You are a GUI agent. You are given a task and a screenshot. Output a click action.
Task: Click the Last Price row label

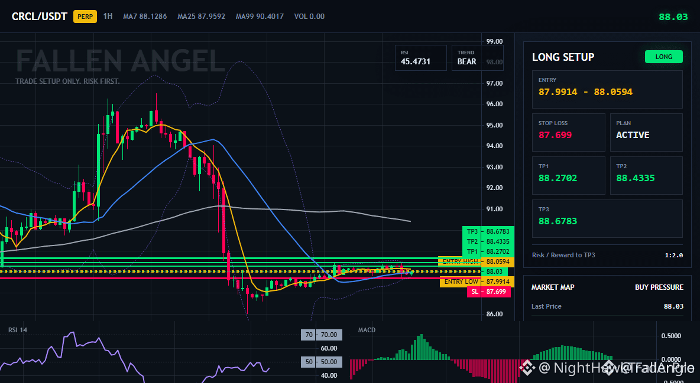546,306
